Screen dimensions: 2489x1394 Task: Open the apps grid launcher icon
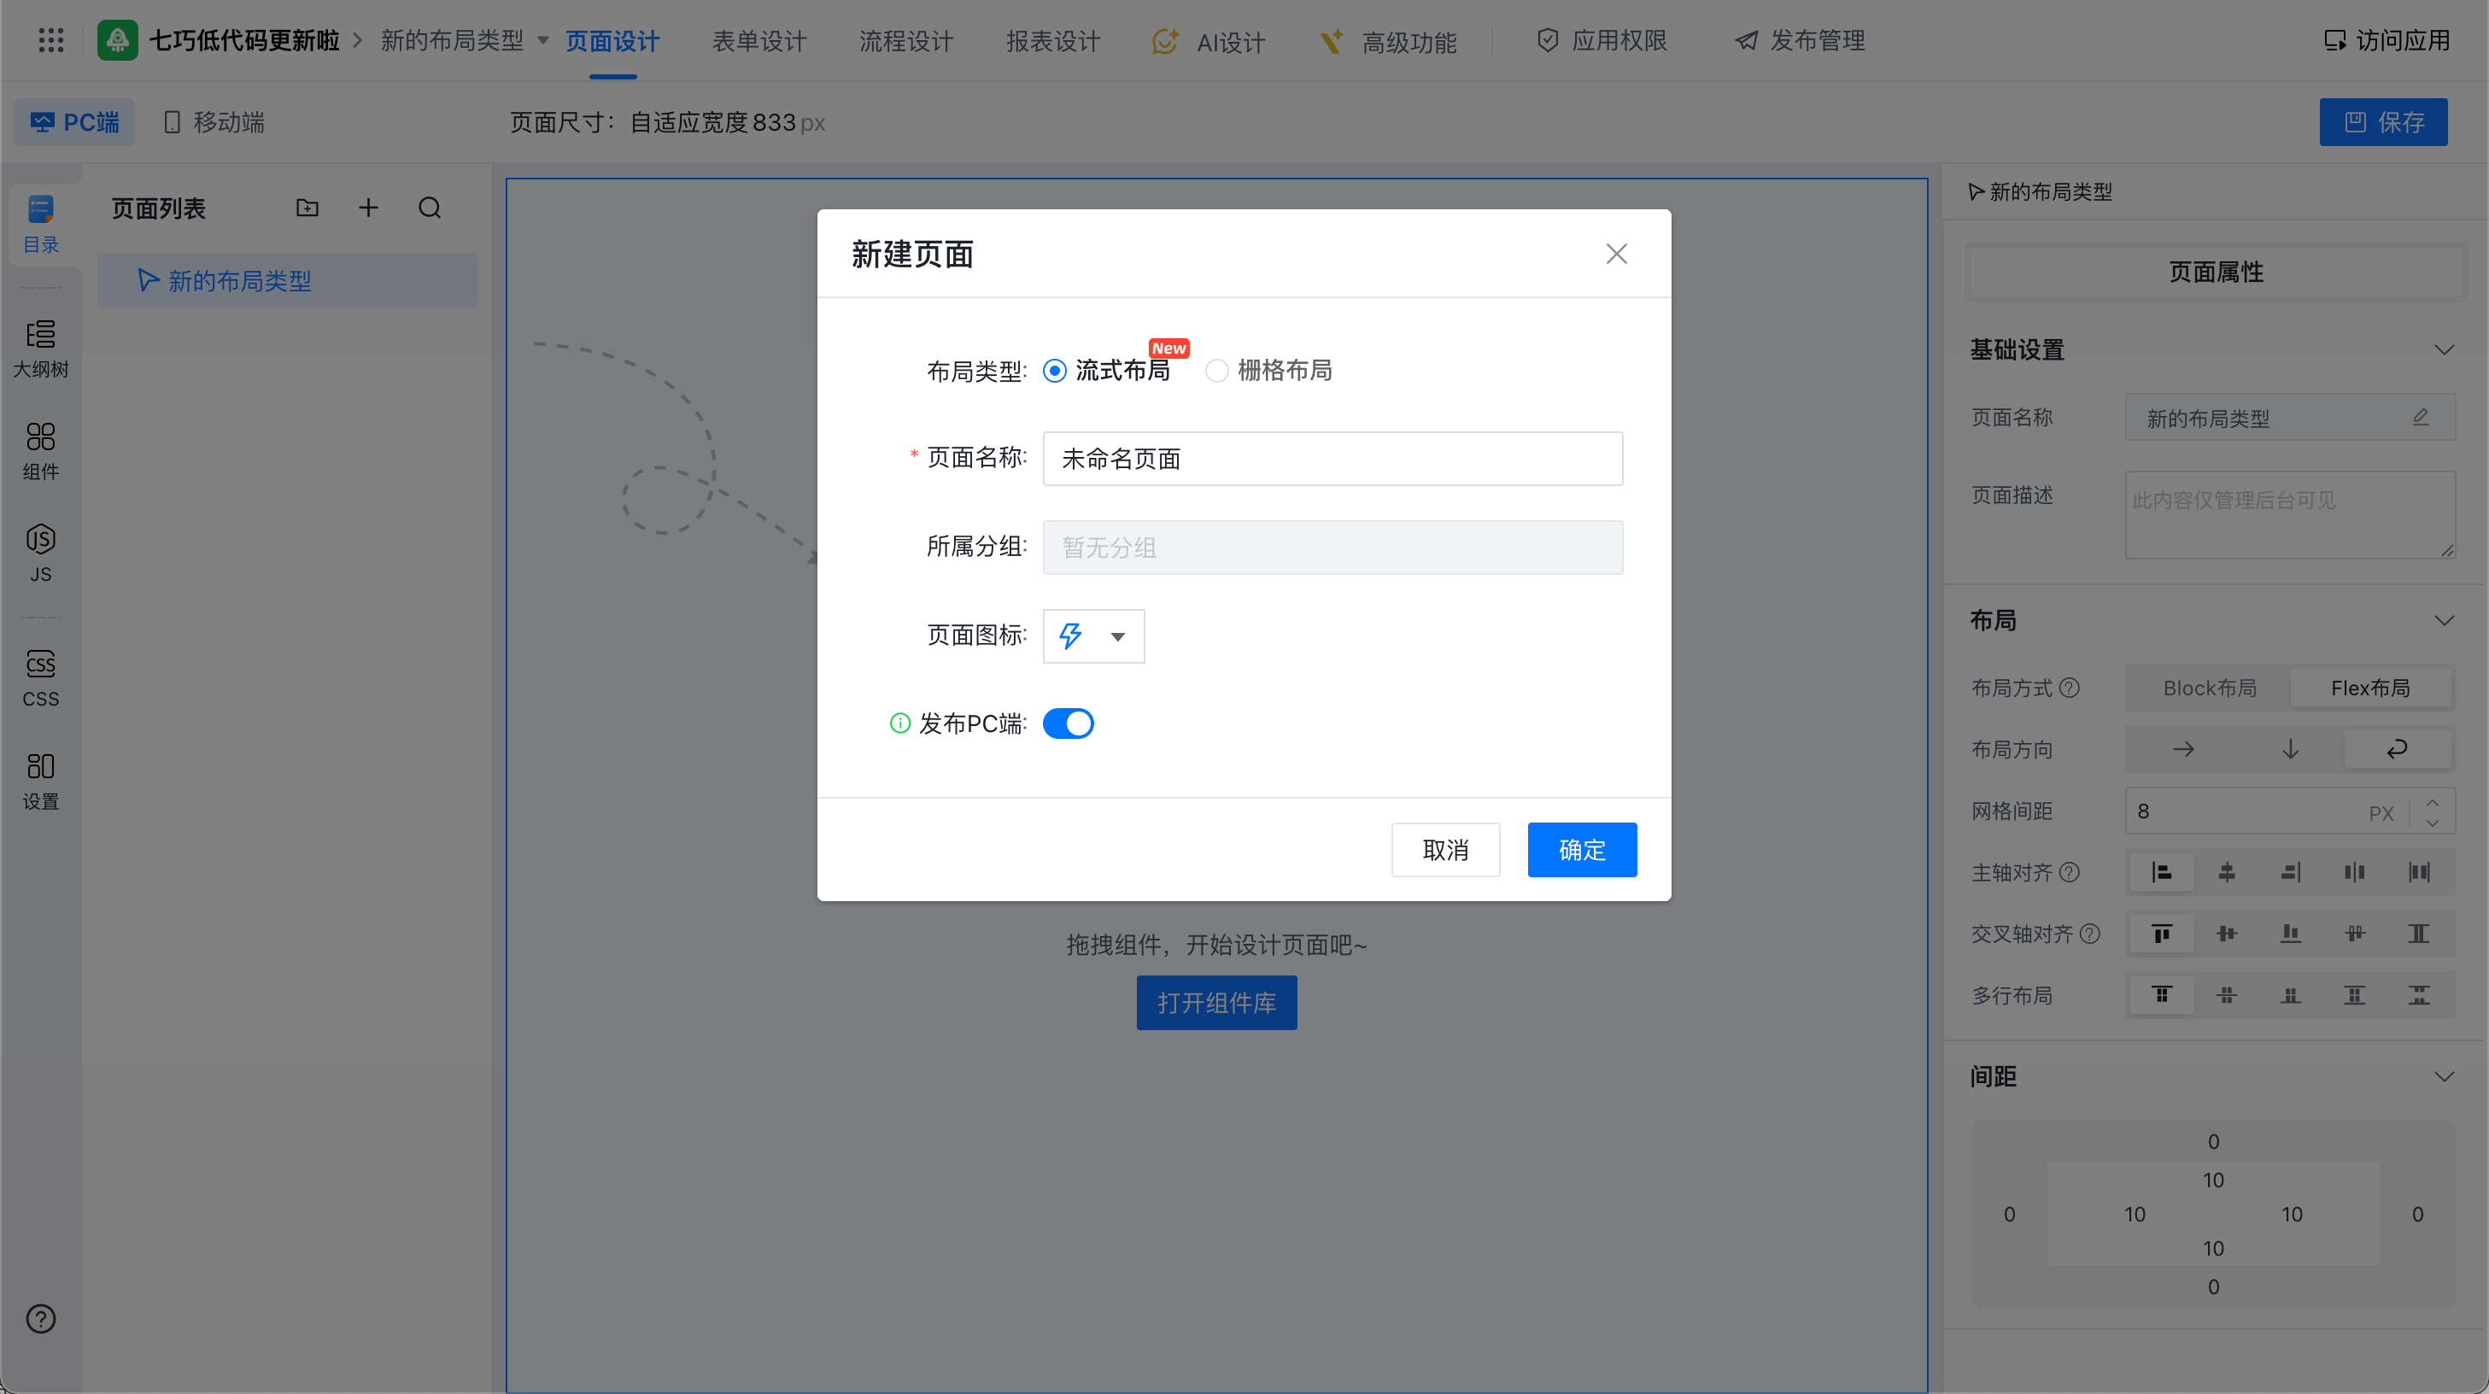pyautogui.click(x=50, y=41)
